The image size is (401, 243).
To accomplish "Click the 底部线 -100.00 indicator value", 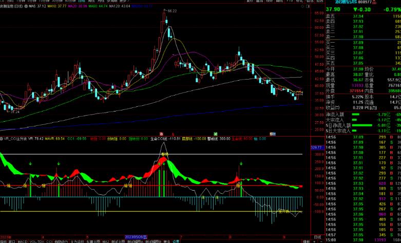I will [x=194, y=139].
